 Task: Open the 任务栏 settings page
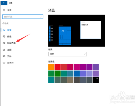10,63
